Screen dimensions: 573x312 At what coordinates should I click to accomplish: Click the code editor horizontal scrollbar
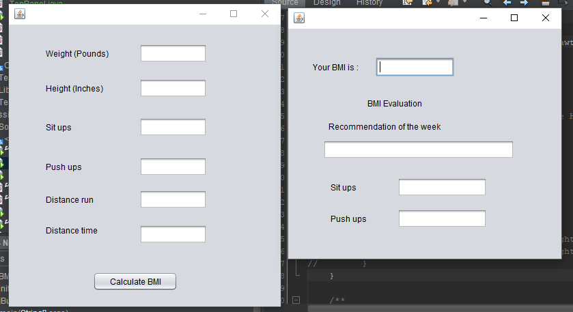click(x=441, y=309)
